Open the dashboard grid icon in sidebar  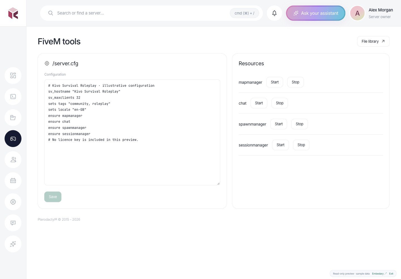(13, 76)
